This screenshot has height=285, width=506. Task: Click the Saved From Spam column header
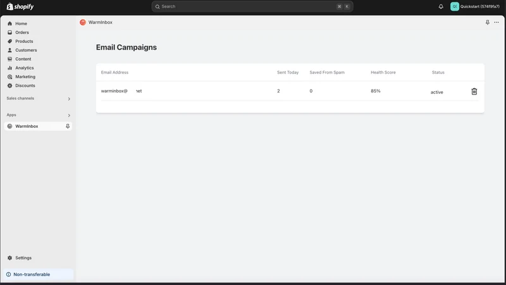click(x=327, y=72)
